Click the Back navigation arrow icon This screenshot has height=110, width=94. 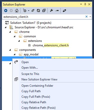pyautogui.click(x=6, y=11)
